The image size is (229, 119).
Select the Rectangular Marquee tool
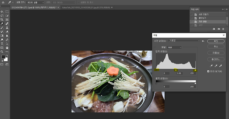click(x=7, y=12)
